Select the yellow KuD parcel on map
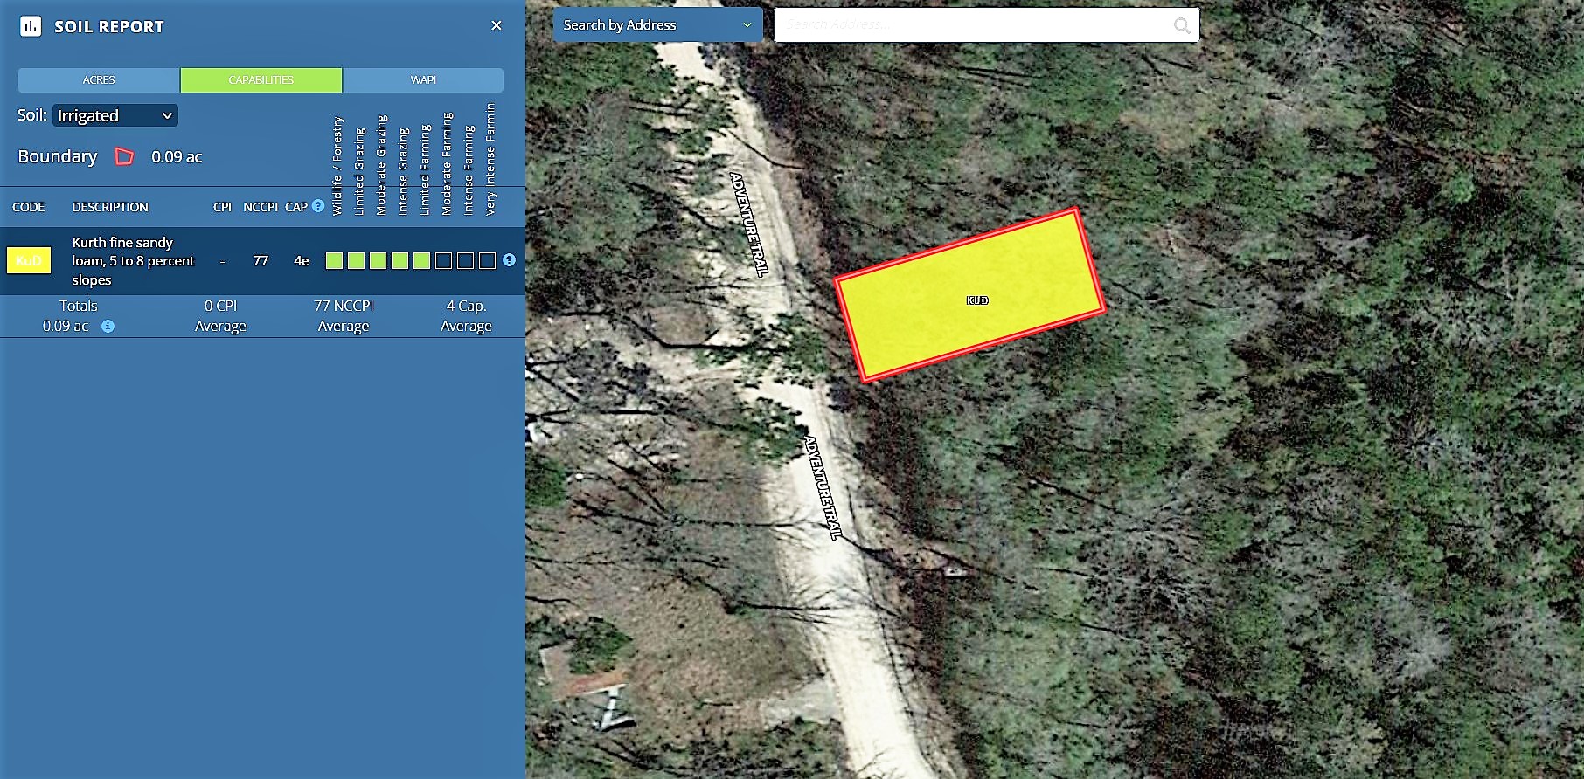Image resolution: width=1584 pixels, height=779 pixels. click(970, 297)
